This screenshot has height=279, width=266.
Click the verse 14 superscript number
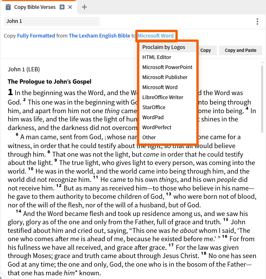(19, 211)
